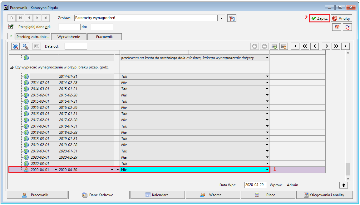360x205 pixels.
Task: Click the double right chevron button
Action: point(336,46)
